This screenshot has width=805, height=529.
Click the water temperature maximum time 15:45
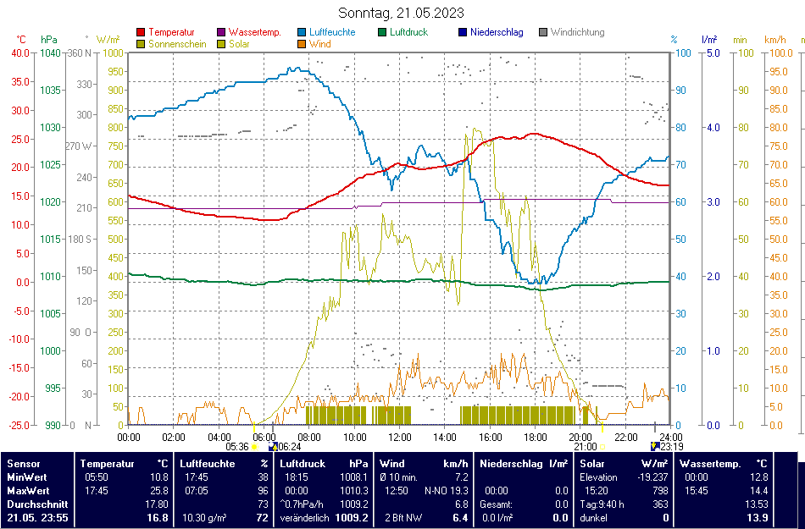[x=697, y=491]
